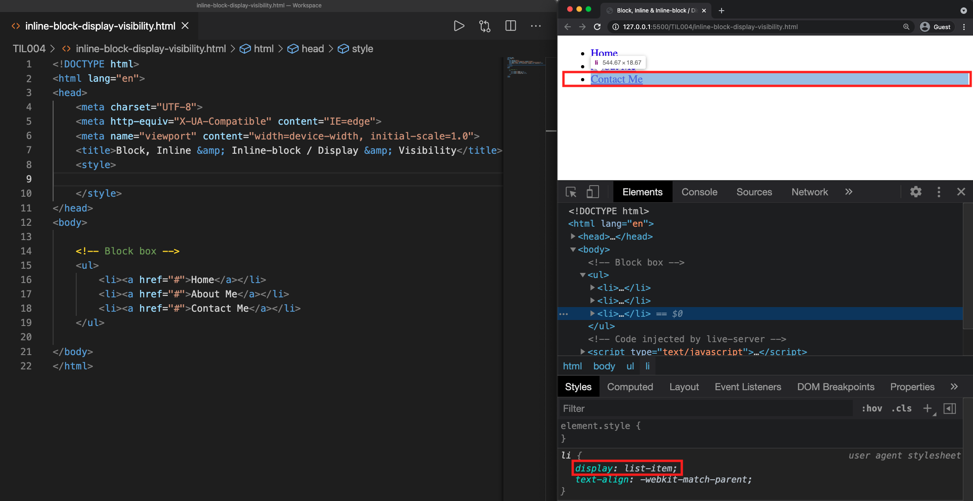Collapse the ul element in DOM tree

tap(583, 275)
